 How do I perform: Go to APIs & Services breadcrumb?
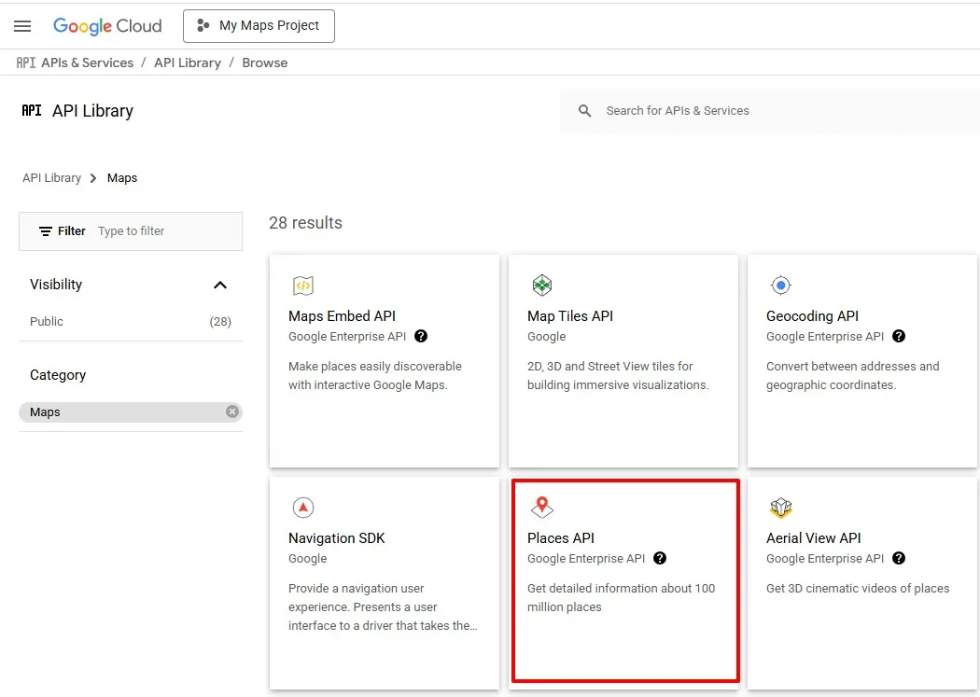coord(87,63)
